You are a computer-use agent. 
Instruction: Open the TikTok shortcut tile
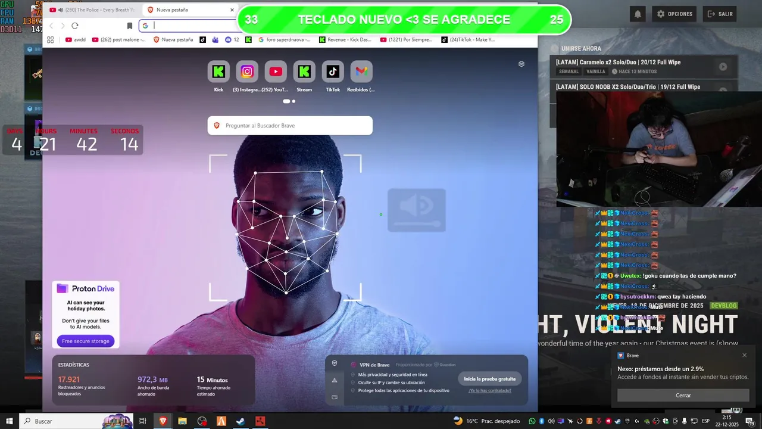333,71
